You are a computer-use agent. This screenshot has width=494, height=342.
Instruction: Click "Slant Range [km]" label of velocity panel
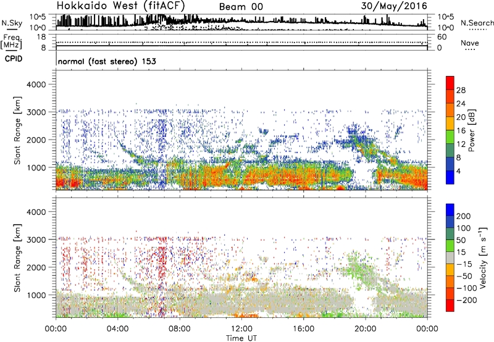click(17, 258)
